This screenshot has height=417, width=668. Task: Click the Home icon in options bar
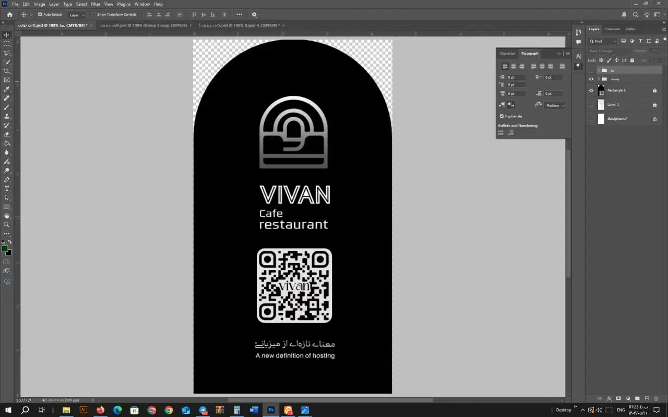tap(9, 15)
